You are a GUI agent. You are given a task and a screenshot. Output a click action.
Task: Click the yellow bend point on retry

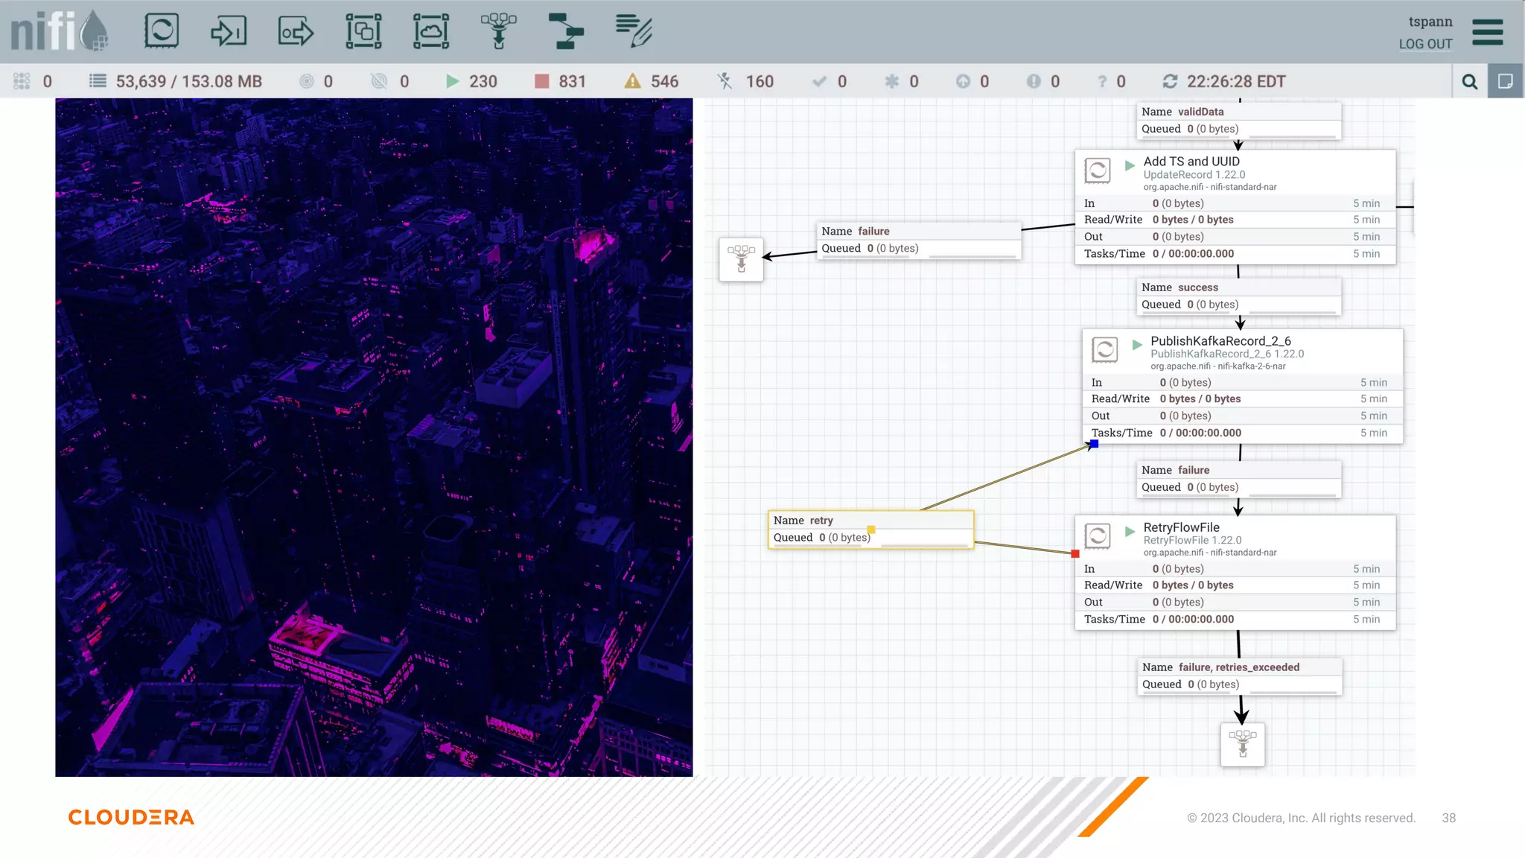click(x=871, y=530)
